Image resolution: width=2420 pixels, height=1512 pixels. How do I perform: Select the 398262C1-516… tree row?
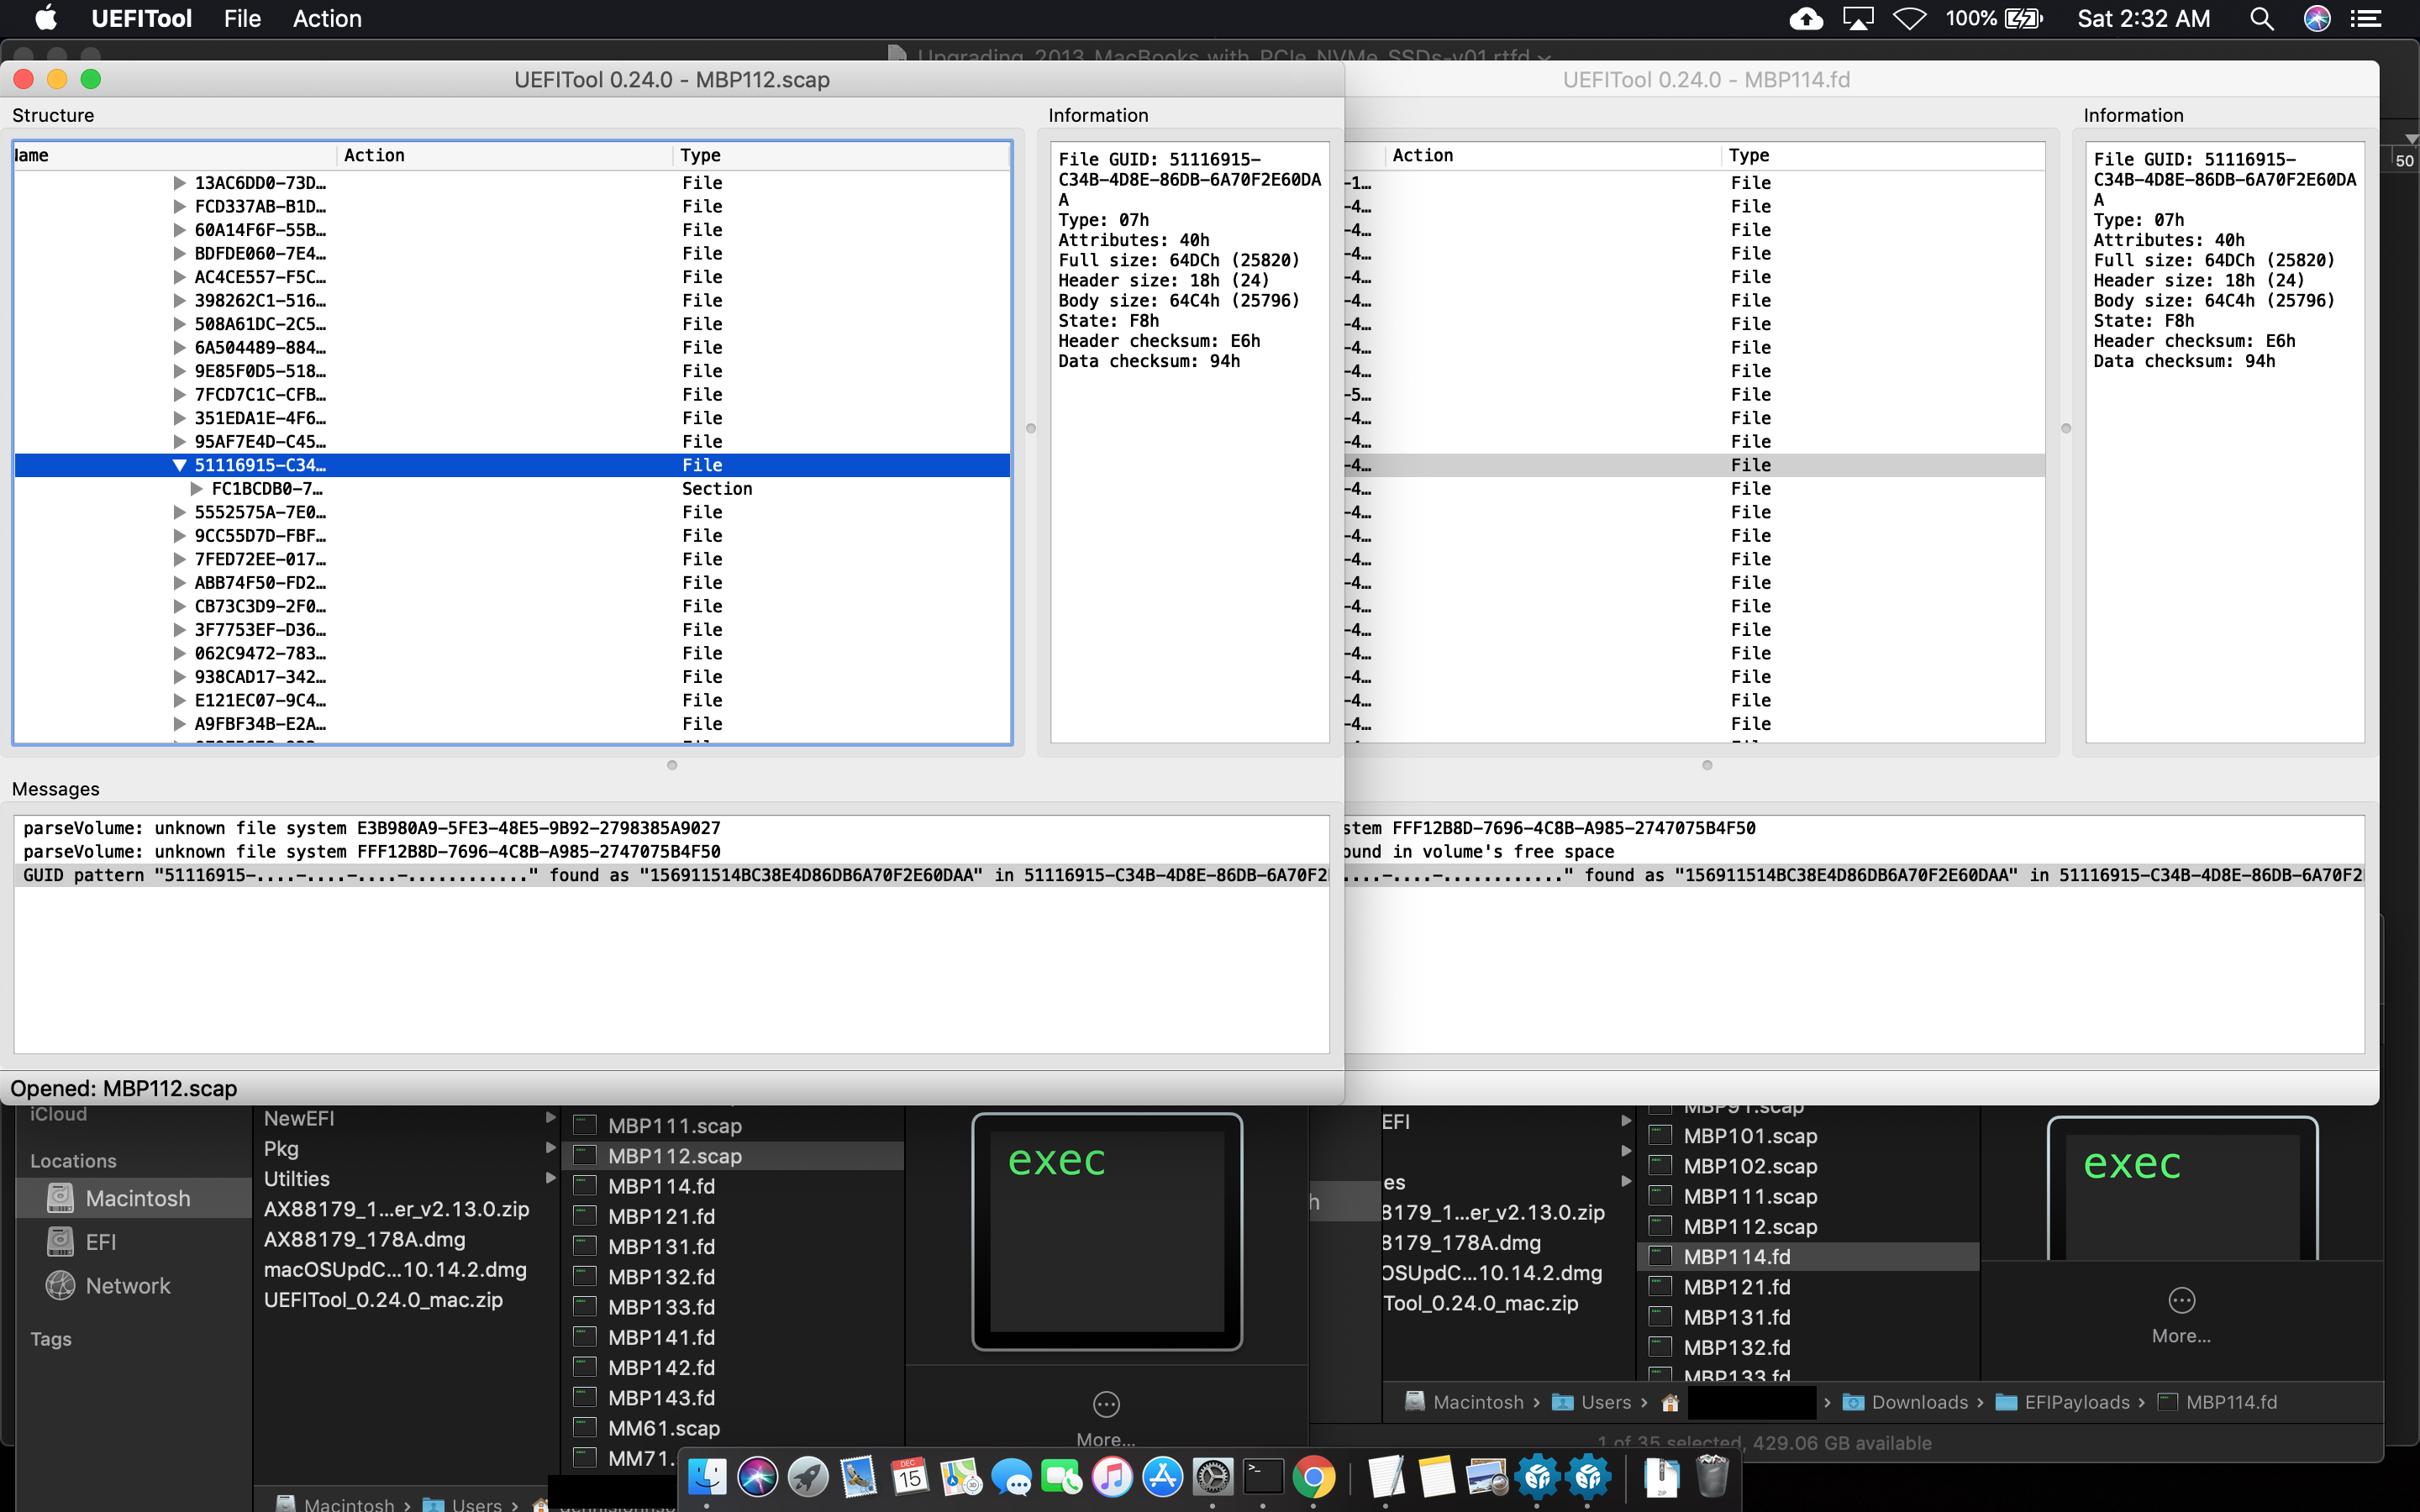coord(512,301)
